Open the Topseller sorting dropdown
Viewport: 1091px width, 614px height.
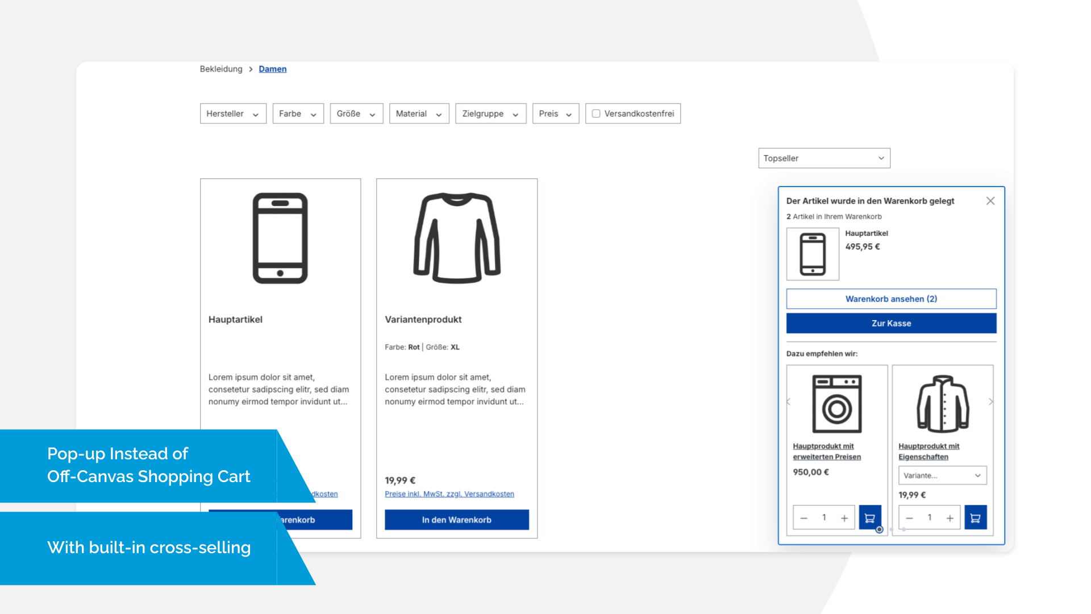click(x=825, y=158)
